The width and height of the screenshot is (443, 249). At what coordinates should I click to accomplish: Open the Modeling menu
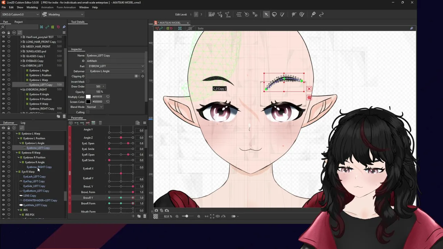(32, 7)
